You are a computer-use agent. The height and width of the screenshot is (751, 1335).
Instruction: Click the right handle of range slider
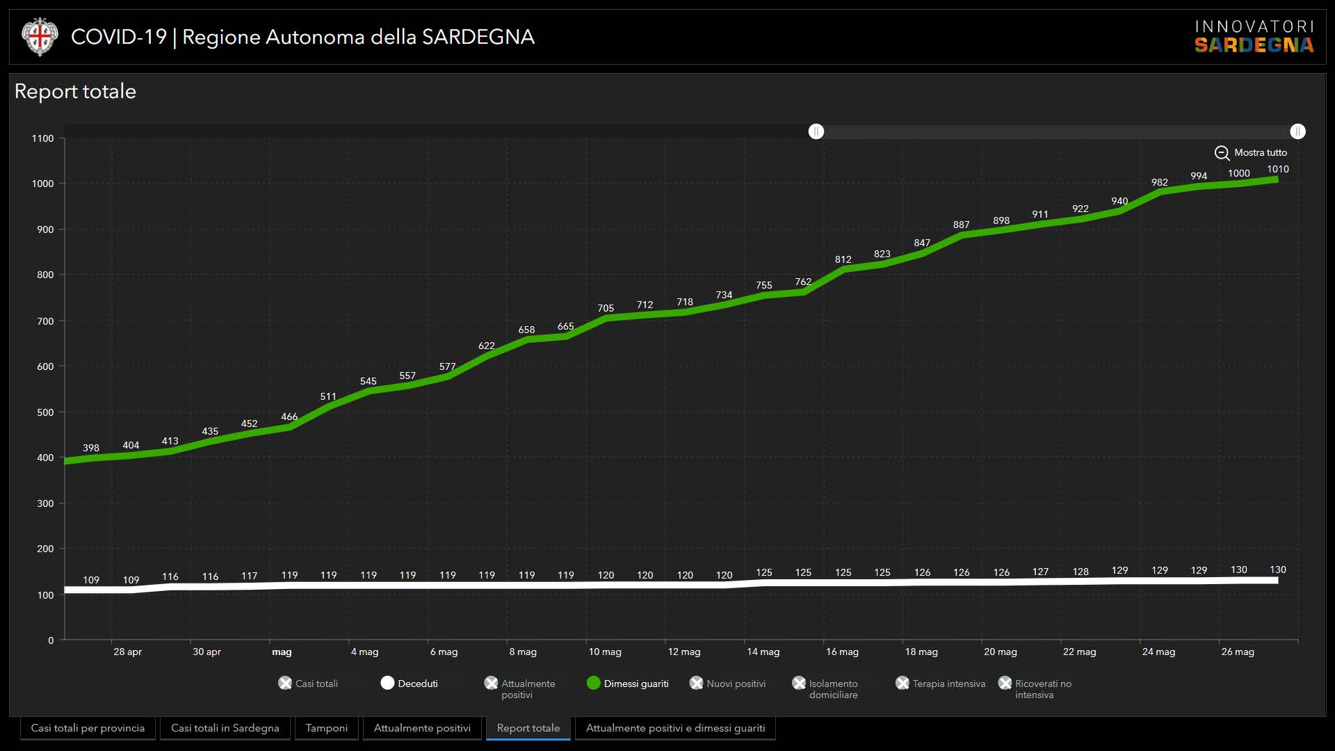(1297, 131)
